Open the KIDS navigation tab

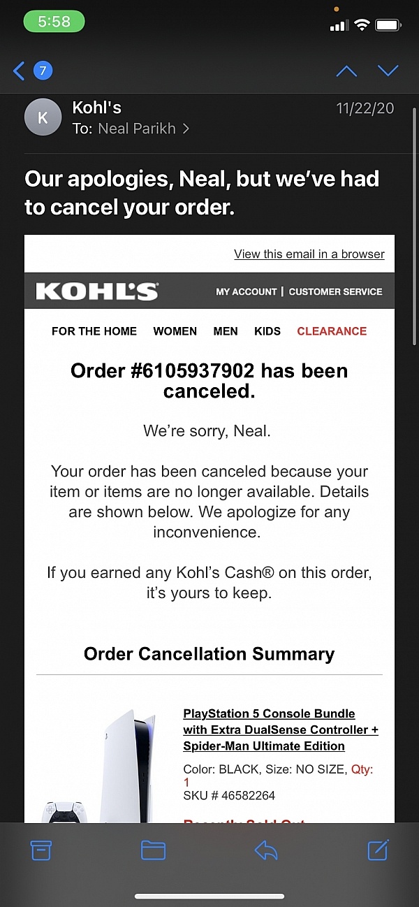point(267,331)
